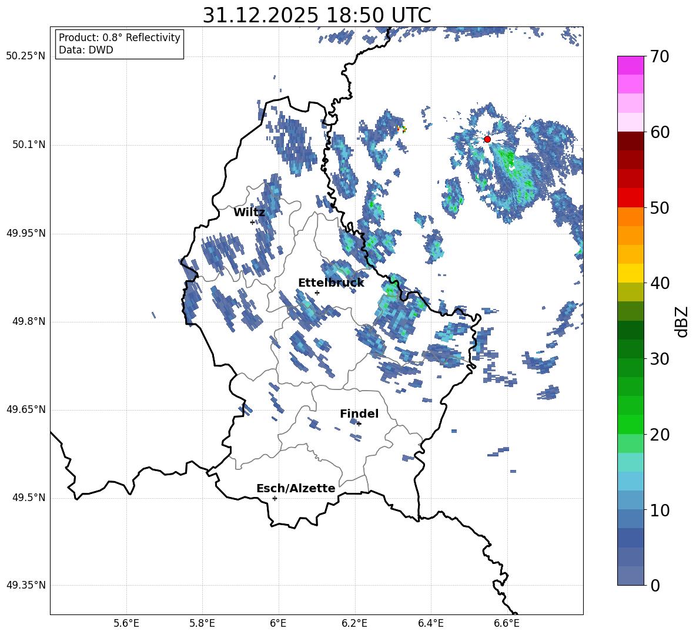This screenshot has height=635, width=696.
Task: Click the Ettelbruck city label
Action: (x=331, y=283)
